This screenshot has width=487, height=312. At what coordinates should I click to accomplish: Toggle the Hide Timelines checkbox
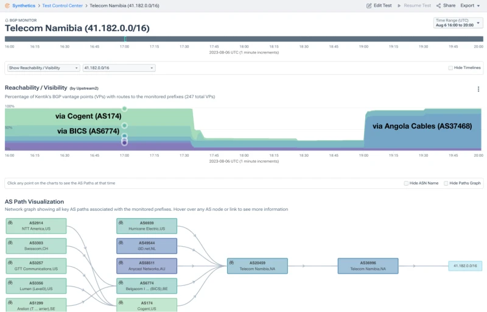coord(450,68)
